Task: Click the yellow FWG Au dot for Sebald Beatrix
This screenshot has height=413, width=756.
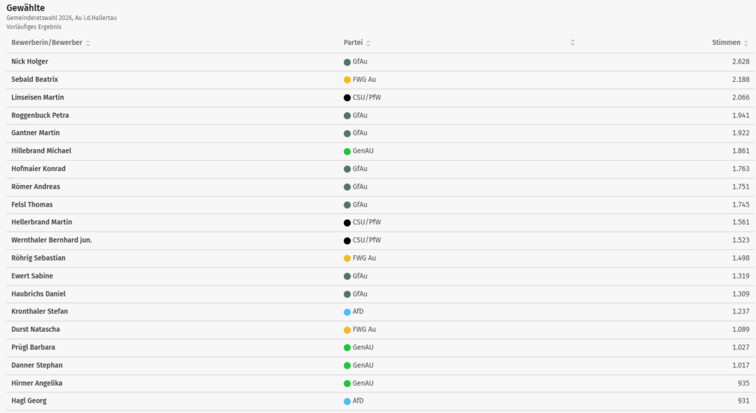Action: [x=347, y=80]
